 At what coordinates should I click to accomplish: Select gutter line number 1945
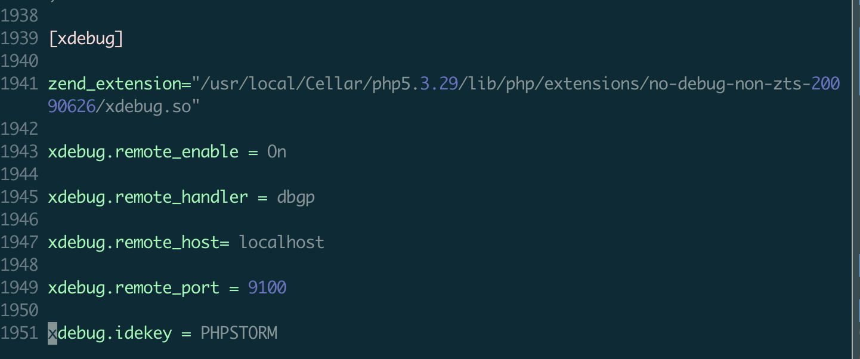20,197
